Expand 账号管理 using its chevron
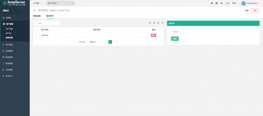The height and width of the screenshot is (116, 263). (x=26, y=57)
